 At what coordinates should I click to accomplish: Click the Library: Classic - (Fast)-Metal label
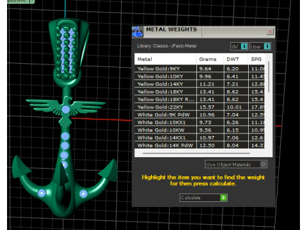pos(167,46)
